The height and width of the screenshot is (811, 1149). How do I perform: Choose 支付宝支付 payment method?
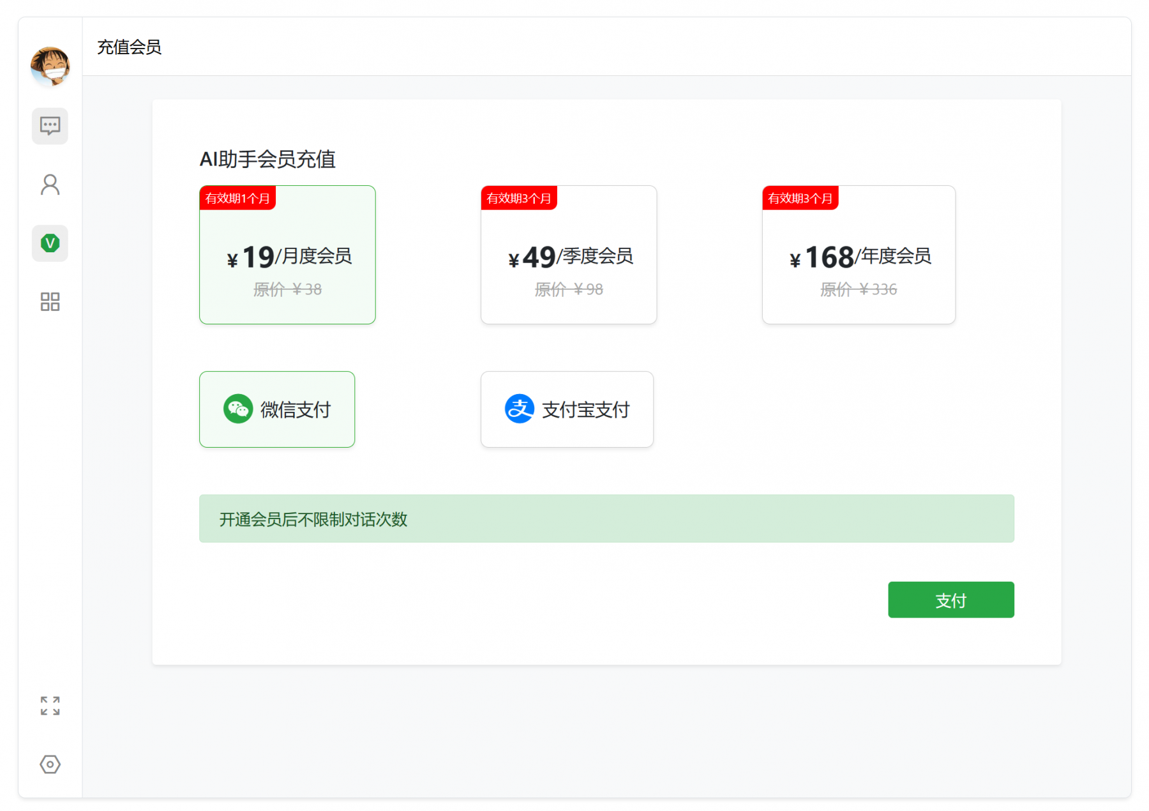pyautogui.click(x=567, y=409)
